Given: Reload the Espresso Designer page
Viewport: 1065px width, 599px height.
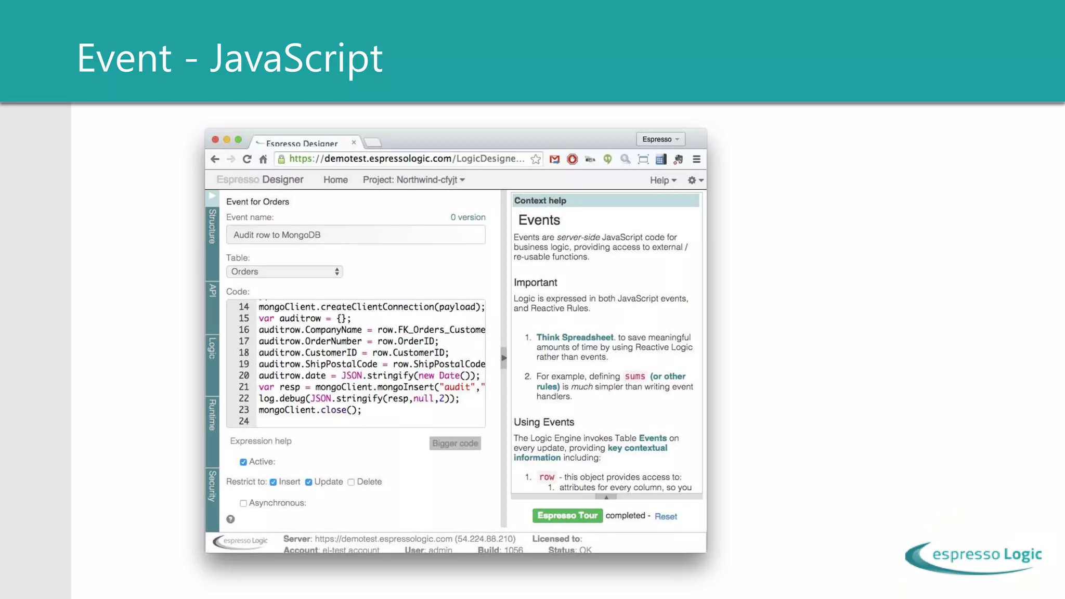Looking at the screenshot, I should (x=247, y=159).
